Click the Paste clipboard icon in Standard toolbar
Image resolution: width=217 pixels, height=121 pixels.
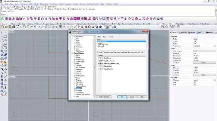point(28,27)
